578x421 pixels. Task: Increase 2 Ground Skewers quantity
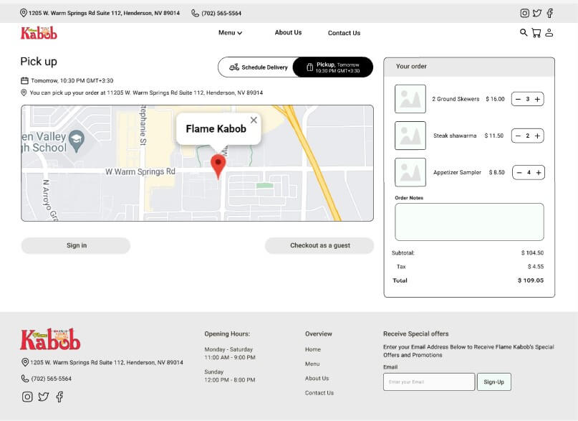[537, 99]
